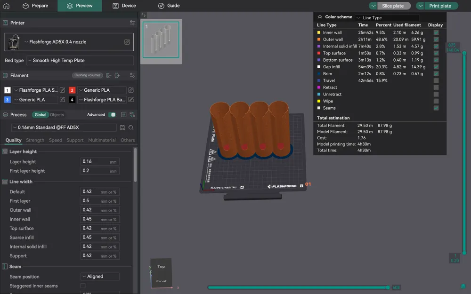Screen dimensions: 471x294
Task: Open the printer preset dropdown
Action: tap(69, 42)
